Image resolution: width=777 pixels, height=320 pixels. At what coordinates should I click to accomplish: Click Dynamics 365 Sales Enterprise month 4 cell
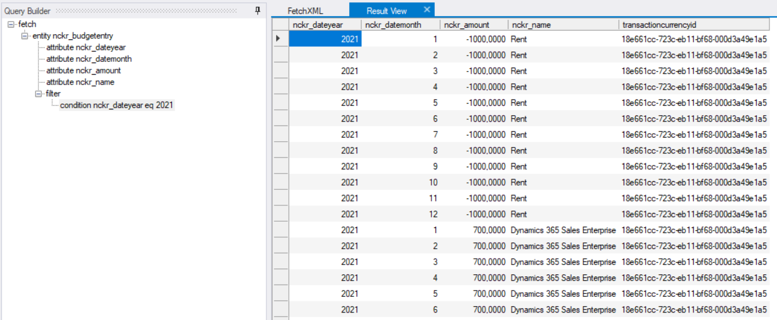click(x=563, y=278)
